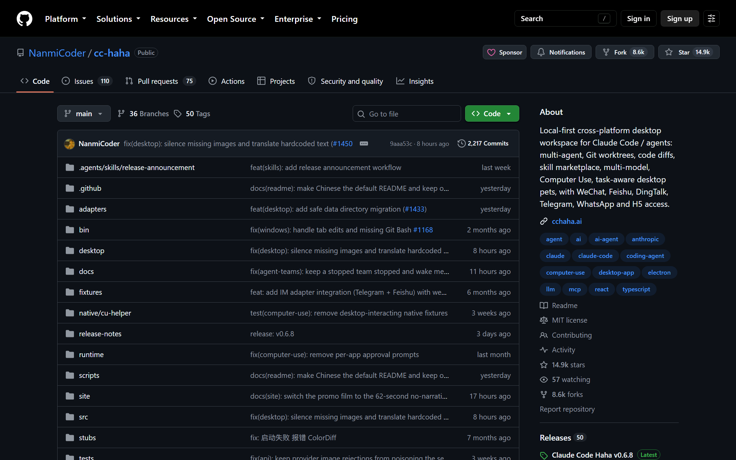Focus the Search field in header
This screenshot has height=460, width=736.
coord(565,18)
